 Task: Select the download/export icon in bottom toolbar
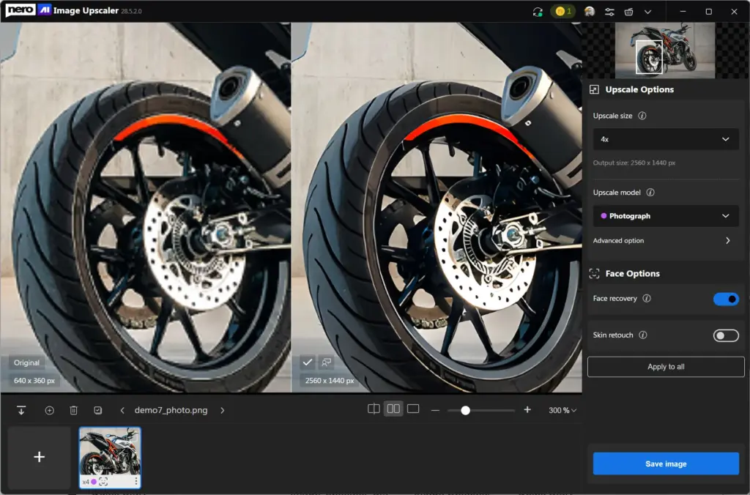coord(21,410)
